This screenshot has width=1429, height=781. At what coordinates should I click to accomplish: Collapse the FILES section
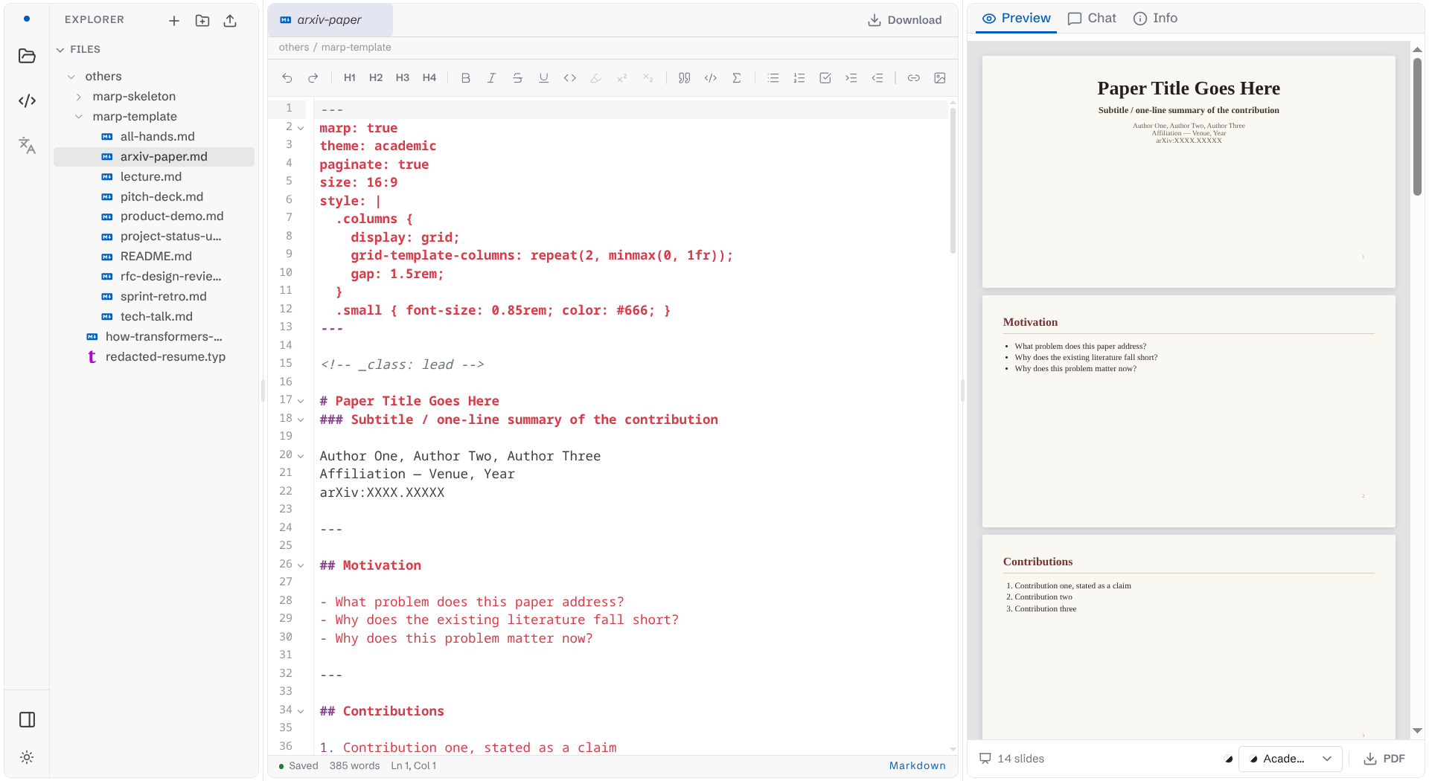point(60,50)
